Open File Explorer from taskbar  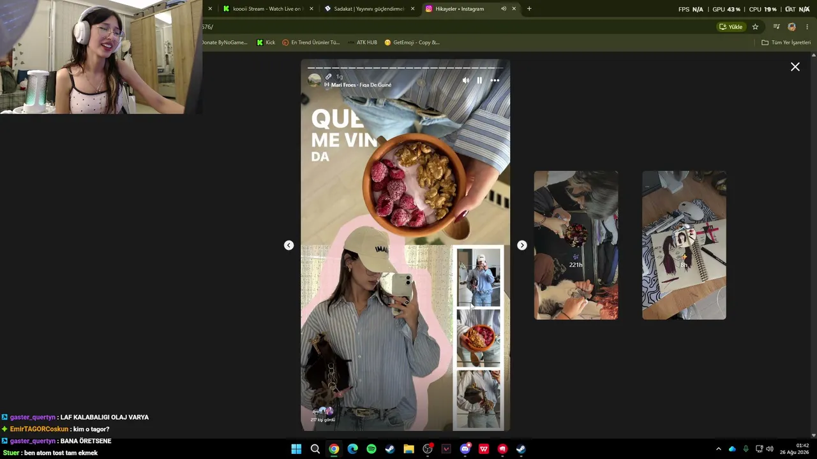408,449
